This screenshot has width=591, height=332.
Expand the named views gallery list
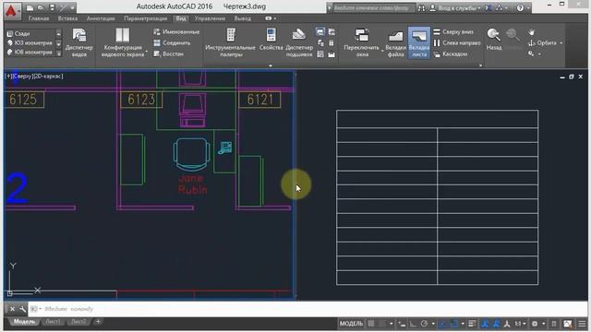tap(58, 53)
